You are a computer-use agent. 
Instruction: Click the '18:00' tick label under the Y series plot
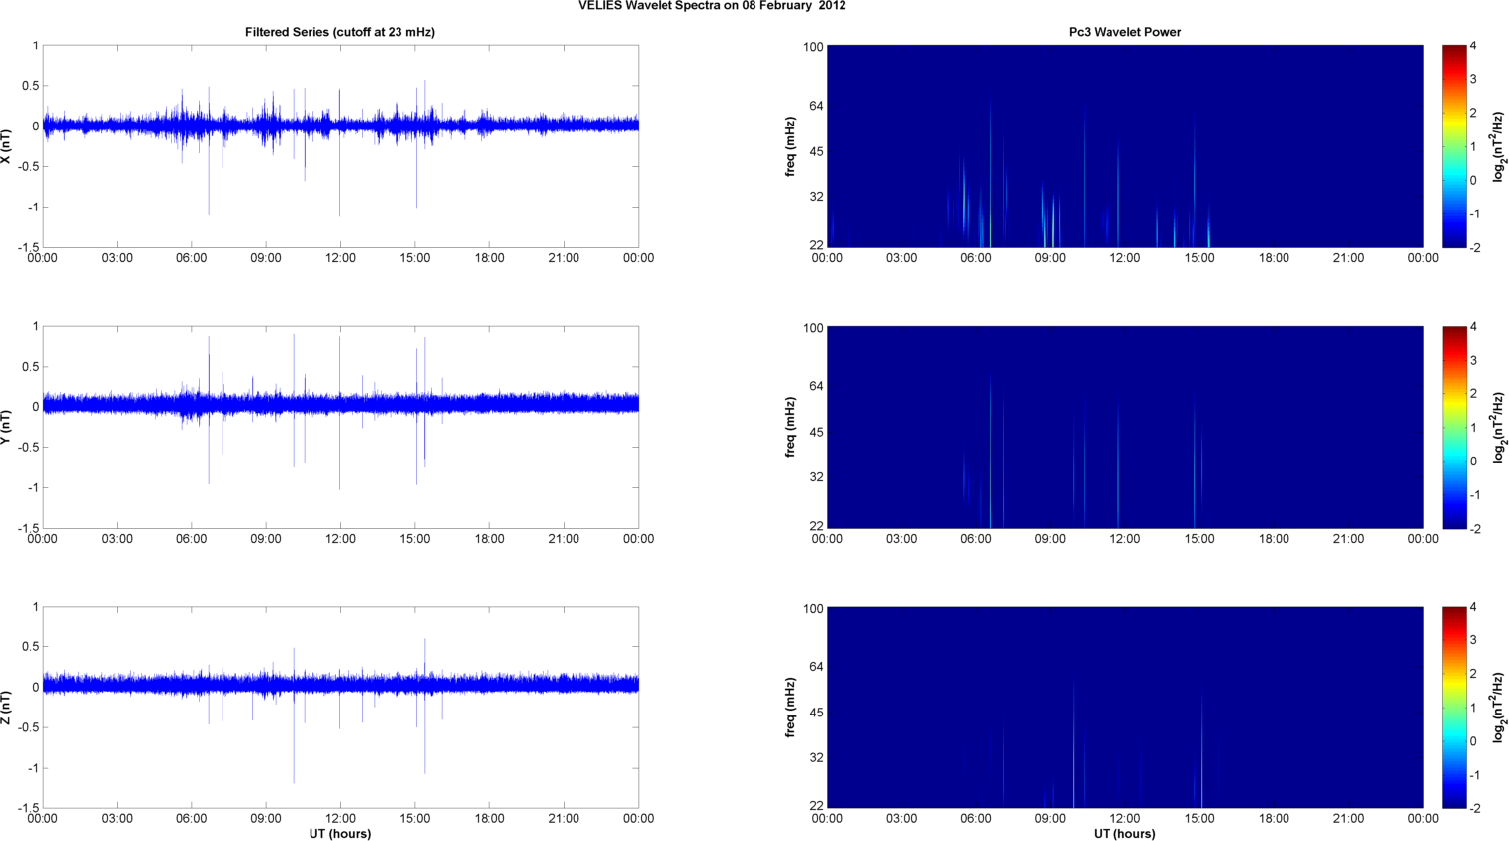pos(489,539)
